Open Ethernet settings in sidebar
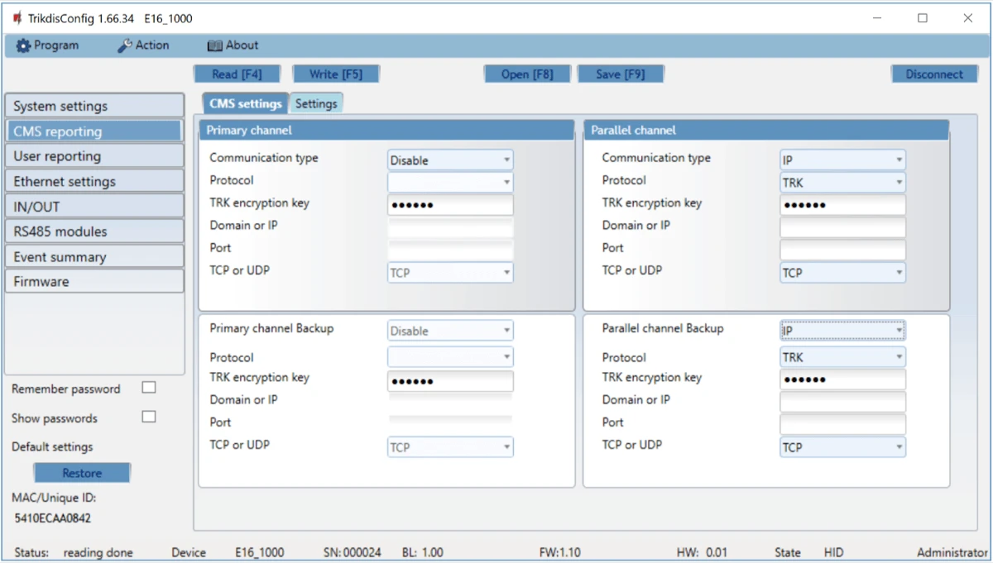This screenshot has width=993, height=563. click(94, 182)
